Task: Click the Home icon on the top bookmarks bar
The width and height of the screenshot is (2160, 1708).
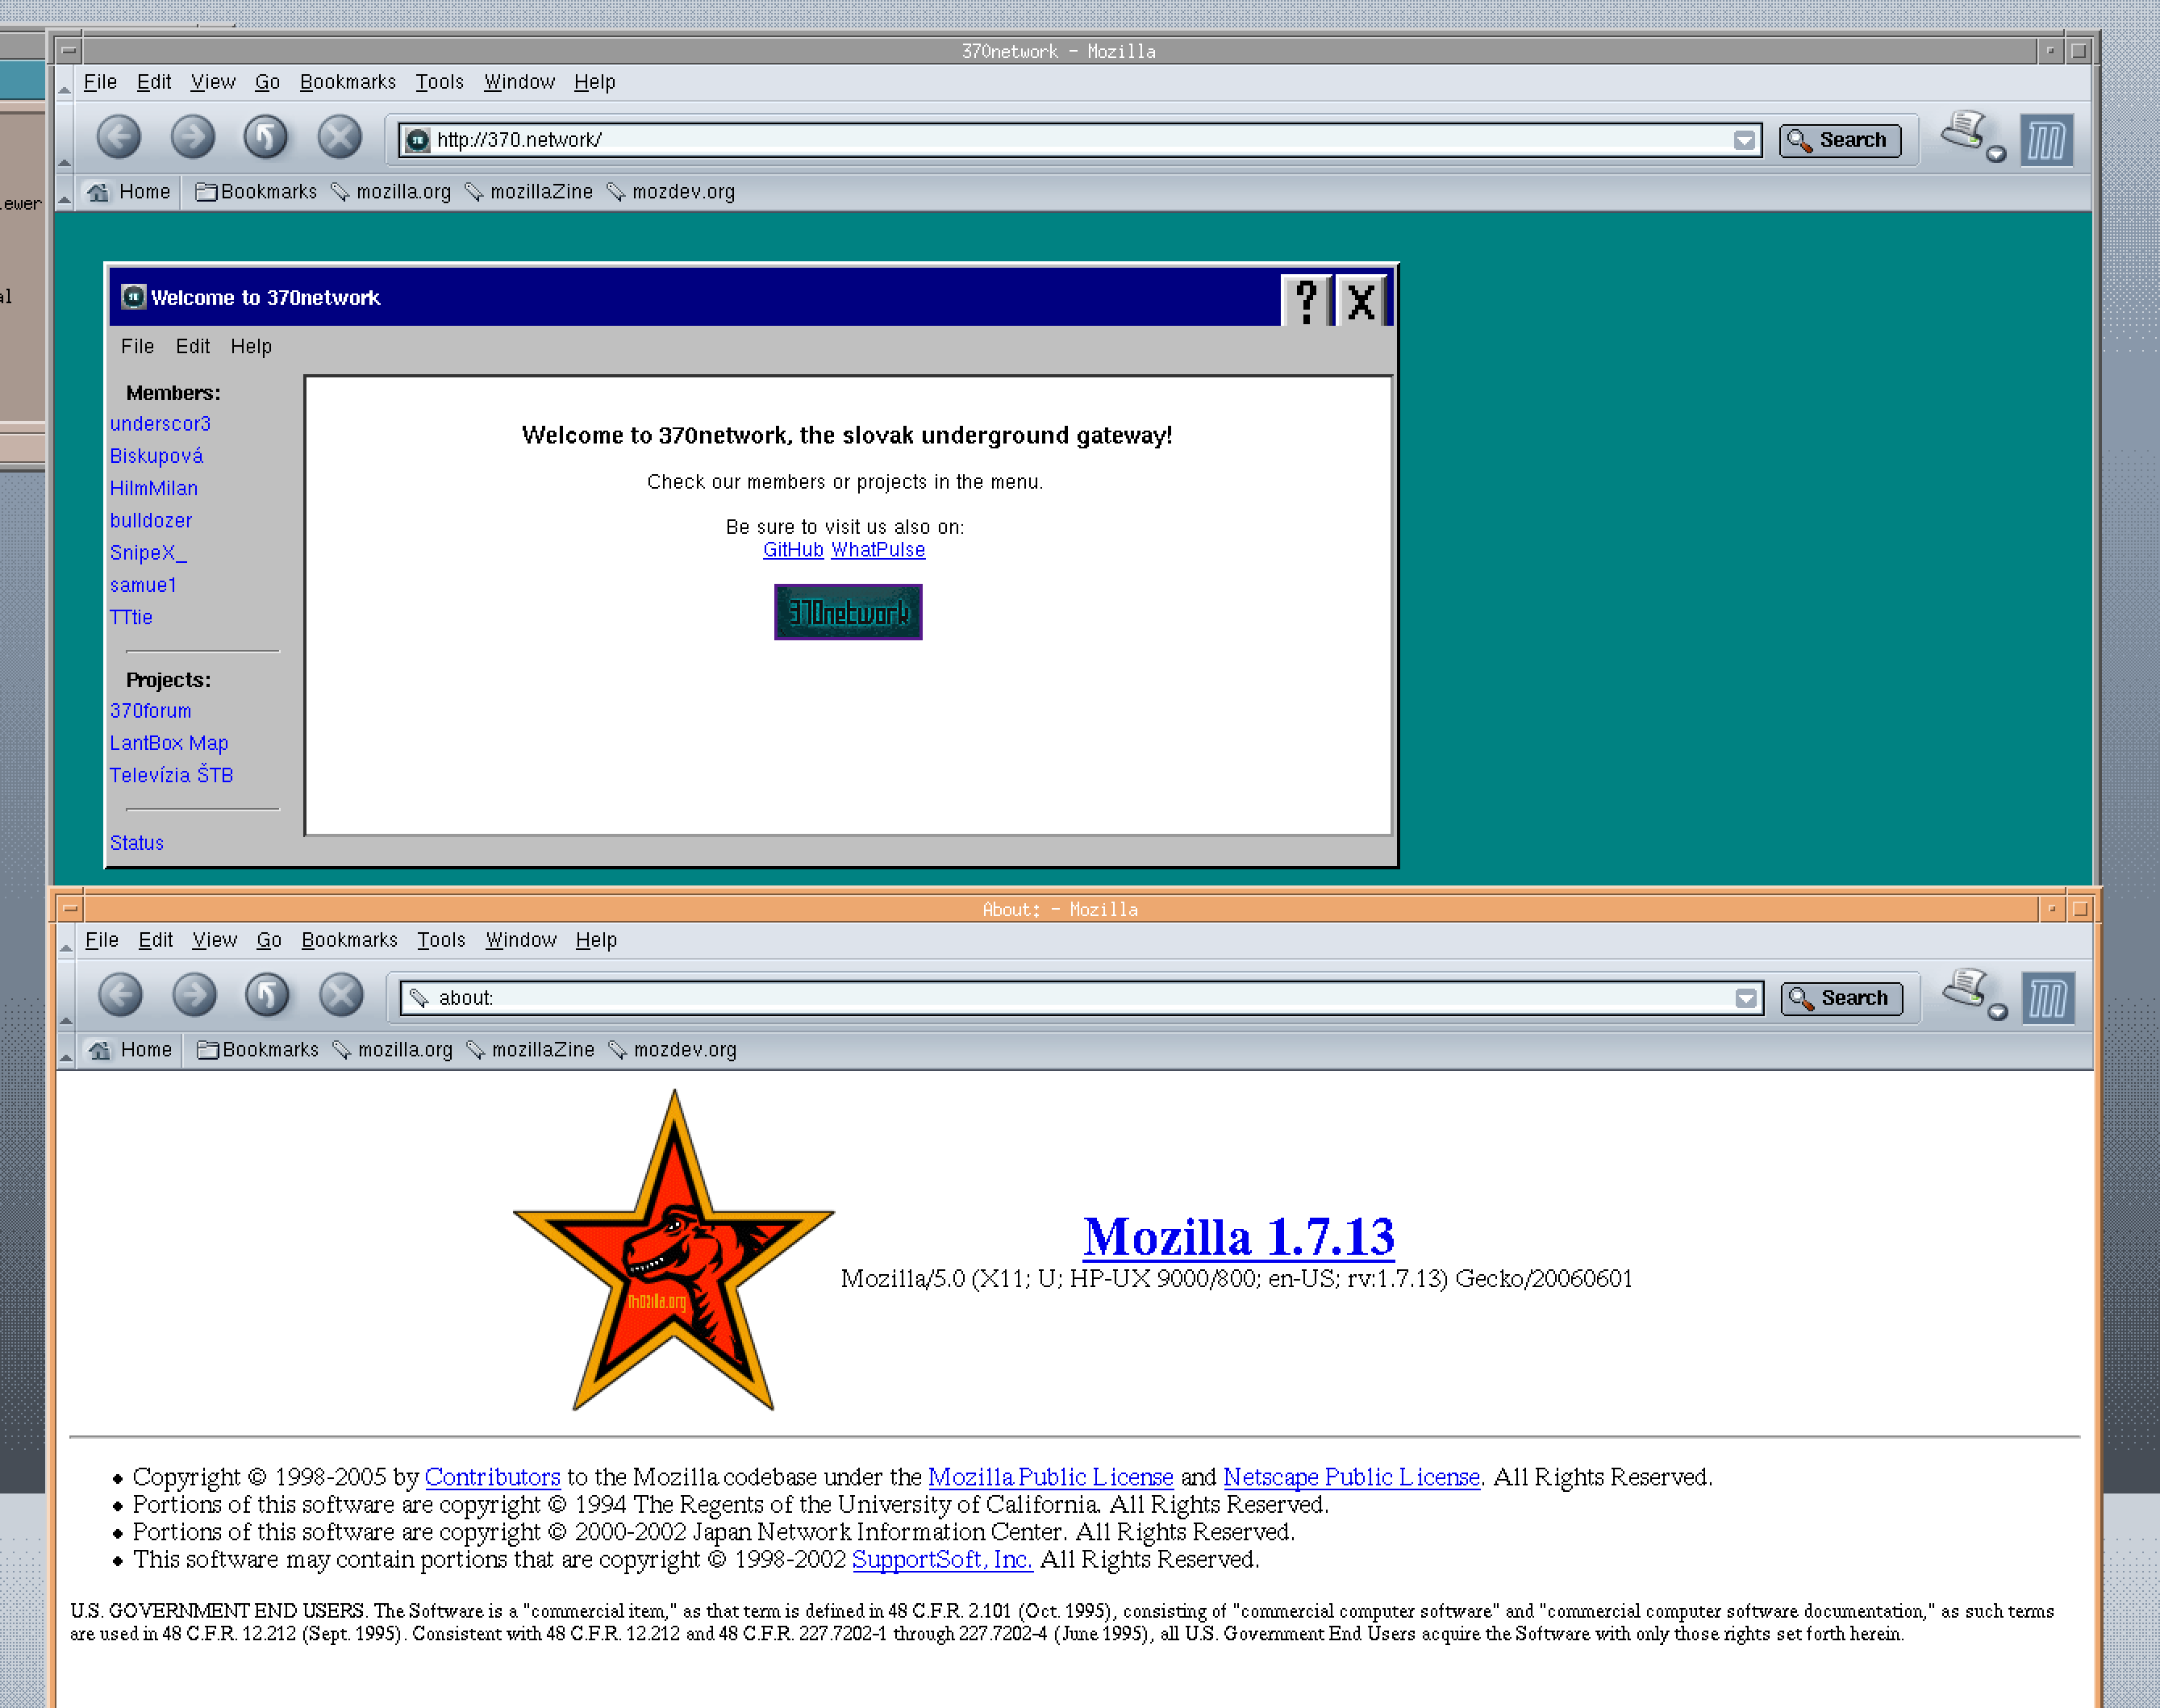Action: 98,192
